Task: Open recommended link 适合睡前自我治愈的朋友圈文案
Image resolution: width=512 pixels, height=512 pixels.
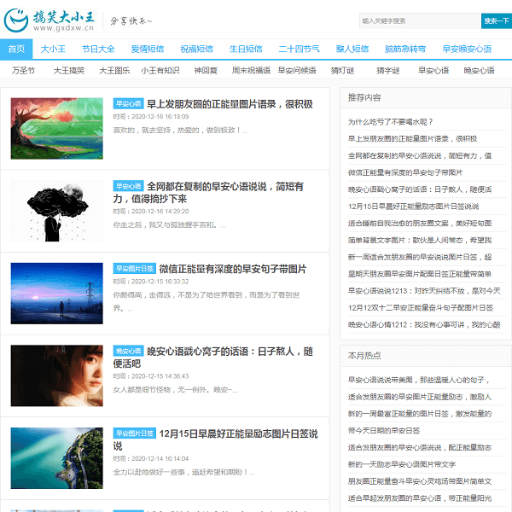Action: coord(420,224)
